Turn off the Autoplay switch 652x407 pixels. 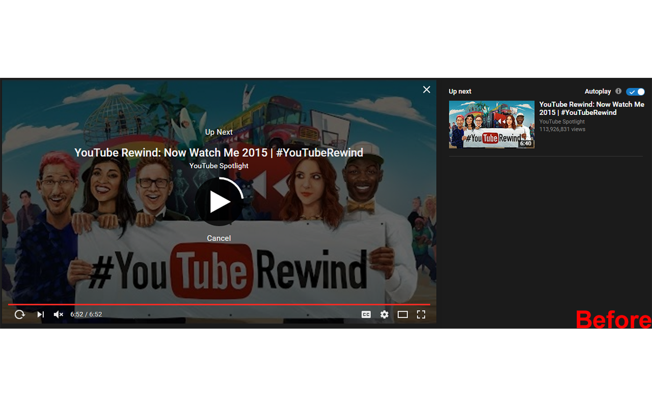point(636,92)
